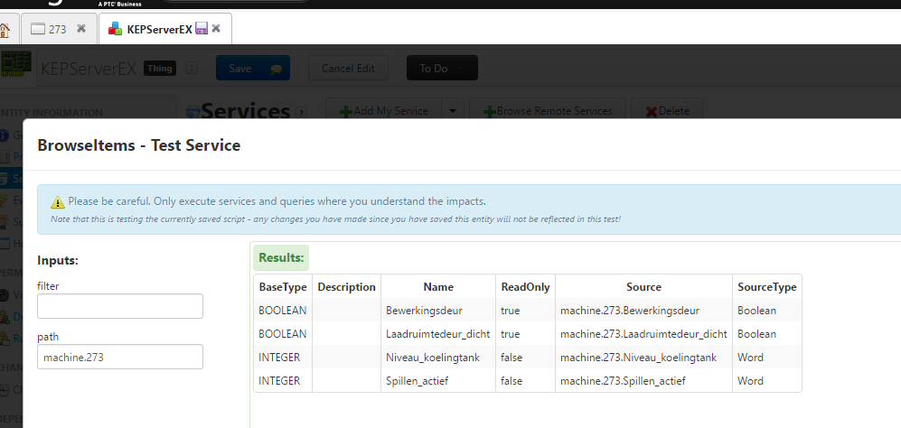Viewport: 901px width, 428px height.
Task: Select the Niveau_koelingtank name cell
Action: [438, 358]
